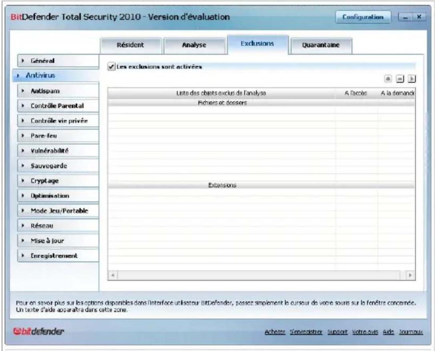Open the Antispam section
Viewport: 435px width, 351px height.
point(58,91)
